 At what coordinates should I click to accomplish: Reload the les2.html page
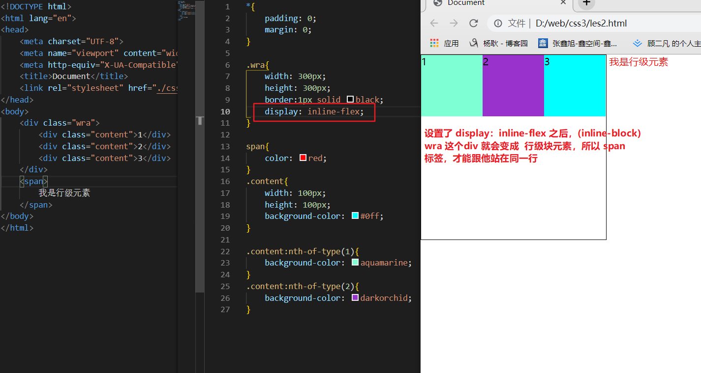pos(473,23)
